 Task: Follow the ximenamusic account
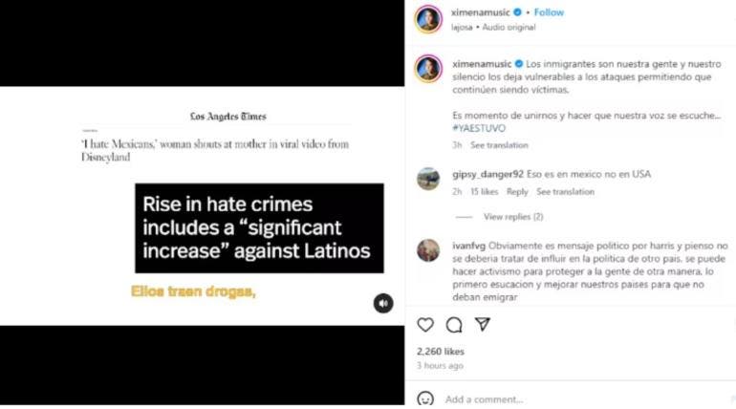(549, 12)
